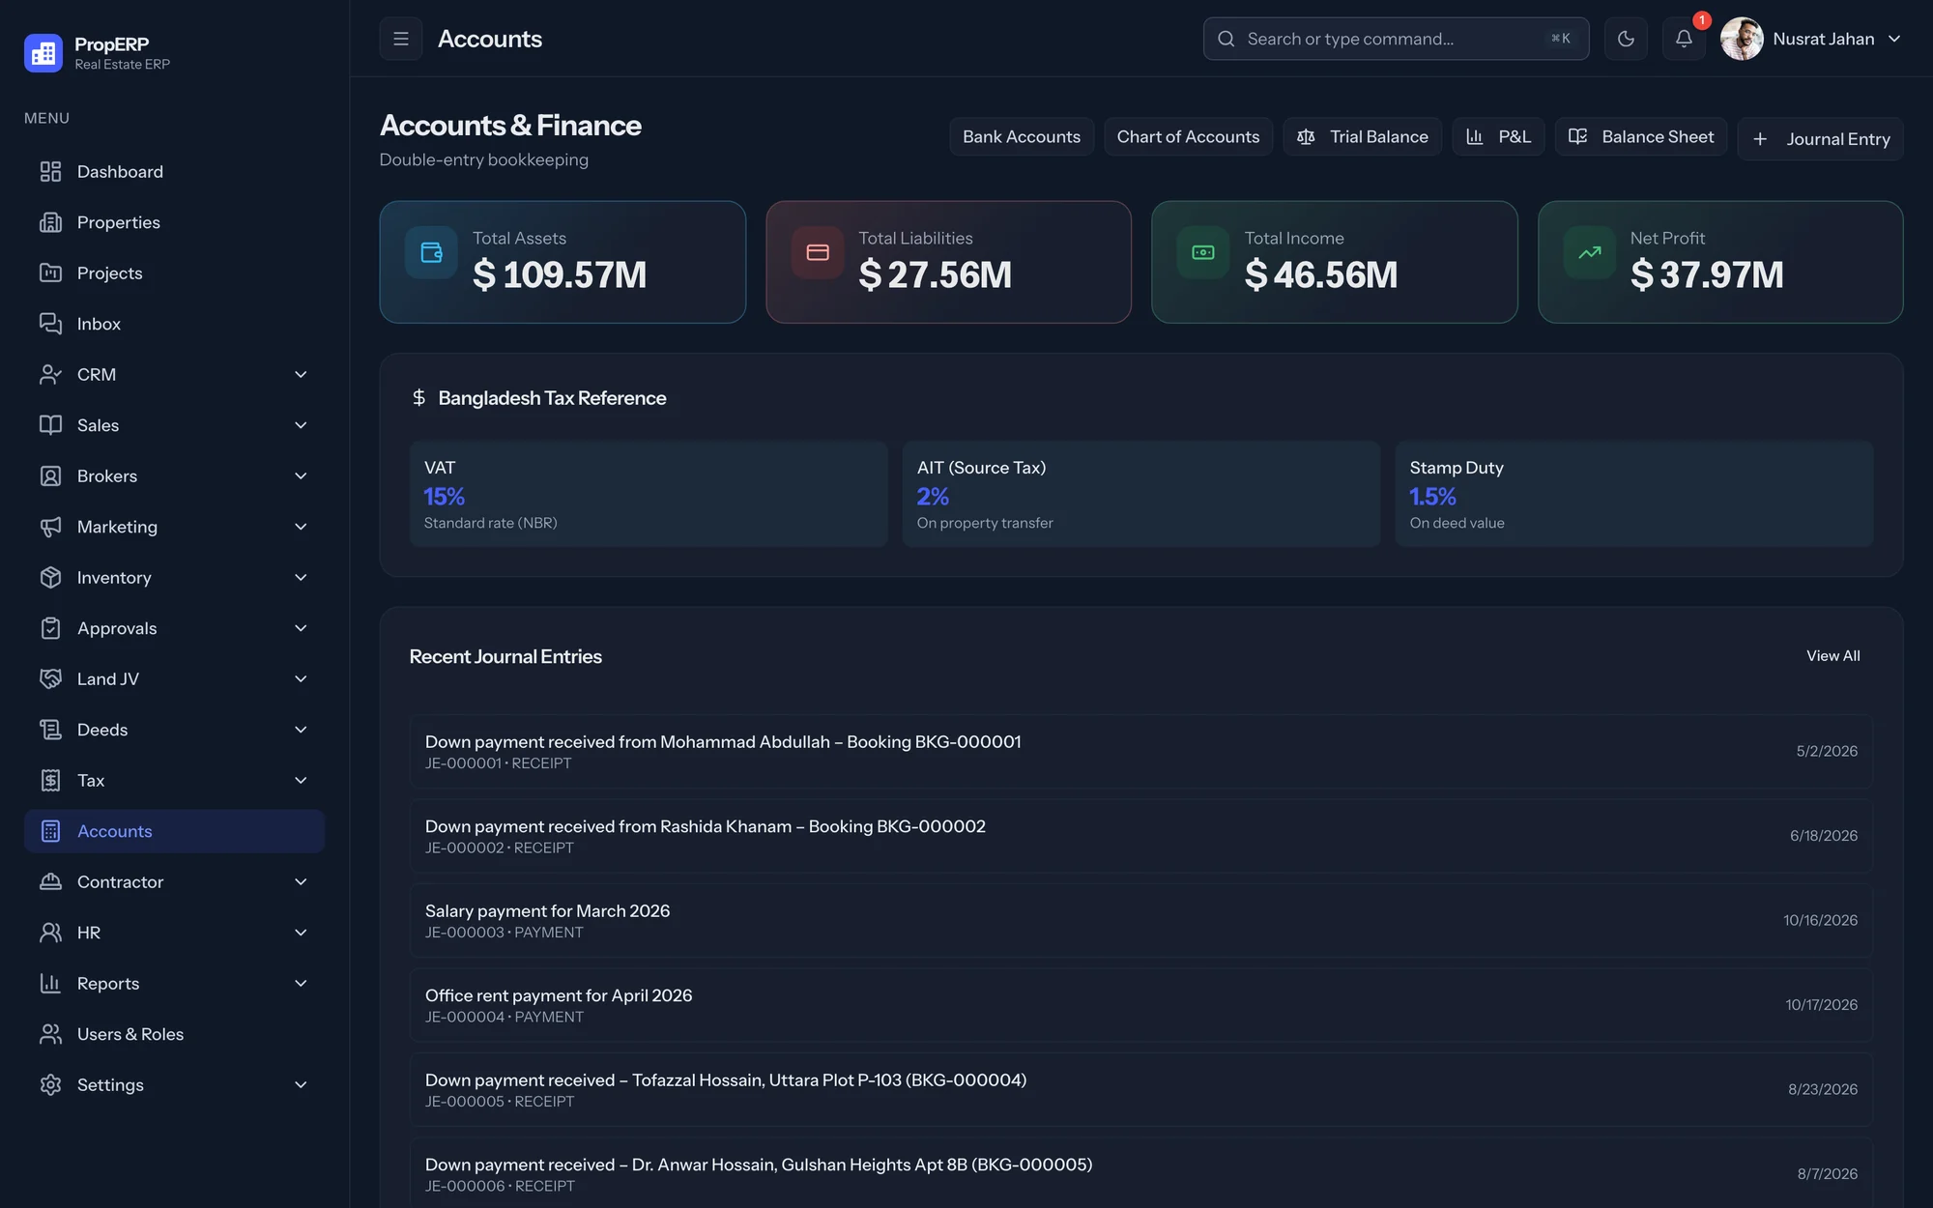Open the Dashboard sidebar icon

(50, 172)
